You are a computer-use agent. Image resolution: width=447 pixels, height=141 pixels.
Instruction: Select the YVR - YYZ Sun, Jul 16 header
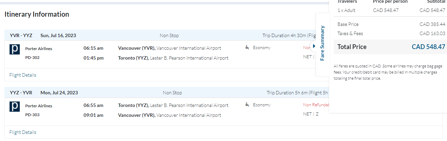(43, 35)
